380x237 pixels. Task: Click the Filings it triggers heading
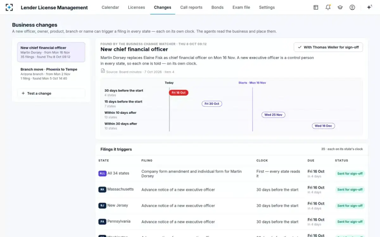(x=116, y=149)
